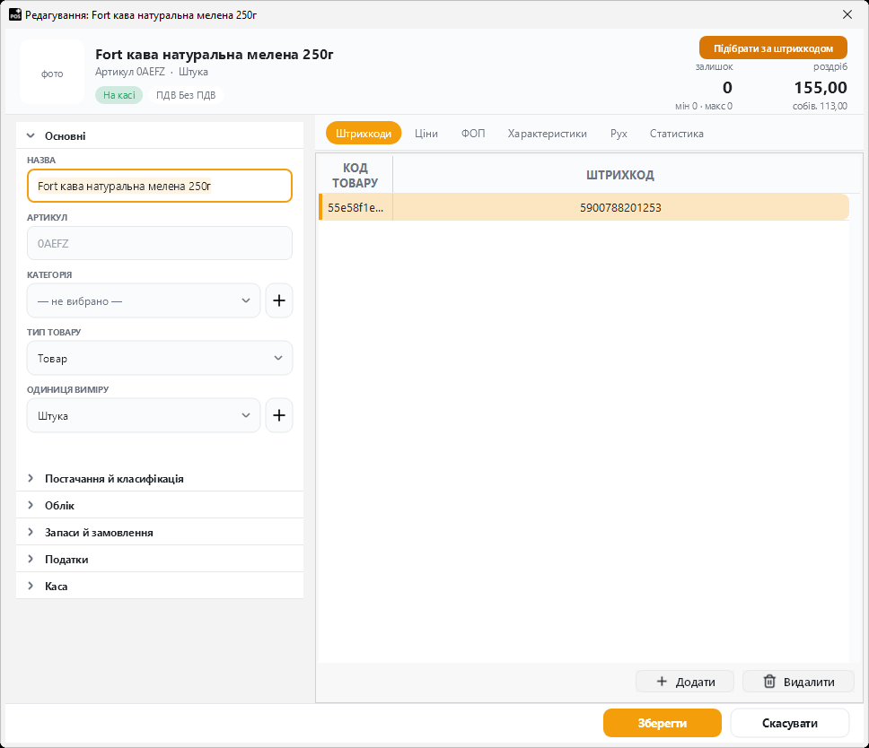Viewport: 869px width, 748px height.
Task: Click the собів. 113,00 cost text
Action: tap(820, 106)
